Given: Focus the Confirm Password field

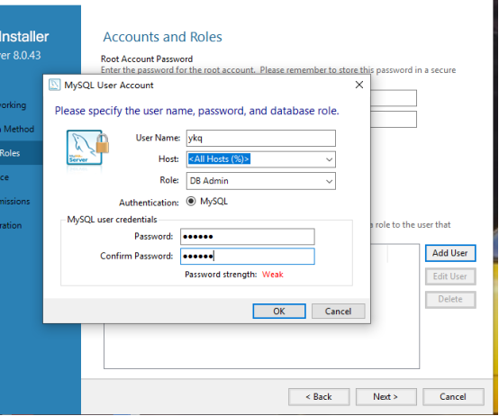Looking at the screenshot, I should click(248, 257).
